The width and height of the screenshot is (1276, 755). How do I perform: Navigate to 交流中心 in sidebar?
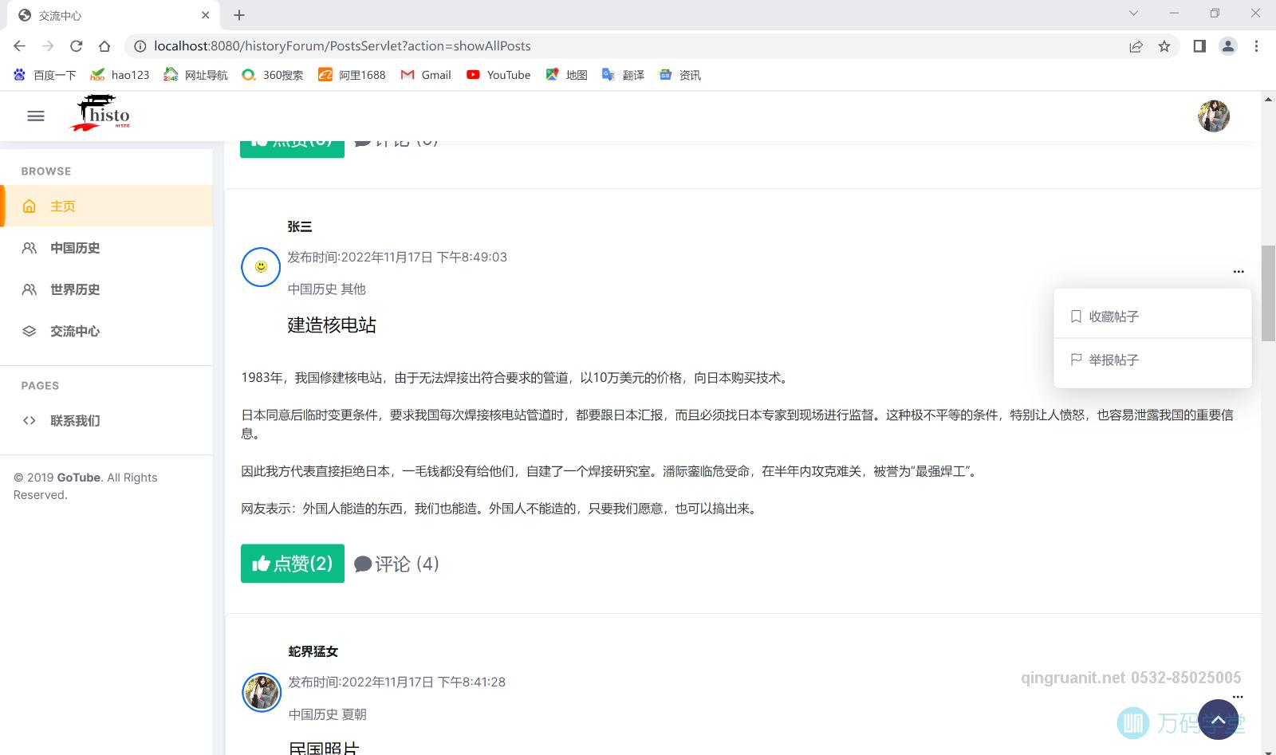74,331
